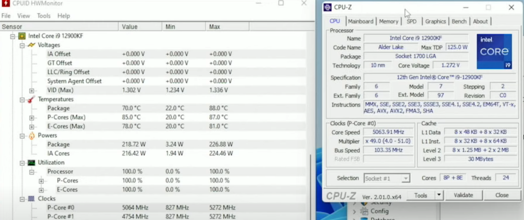524x220 pixels.
Task: Expand the Config item chevron
Action: (x=354, y=212)
